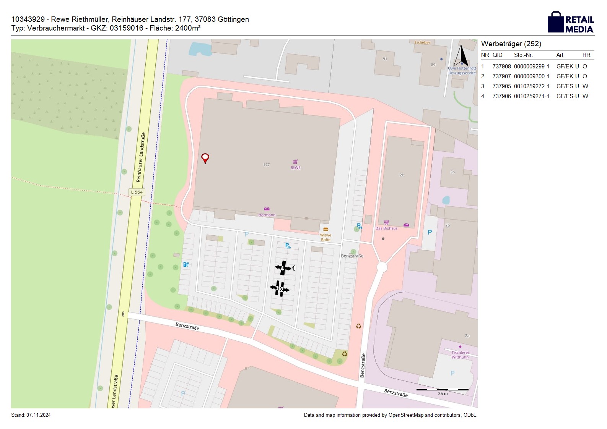The image size is (607, 429).
Task: Select table row with QID 737905
Action: point(537,86)
